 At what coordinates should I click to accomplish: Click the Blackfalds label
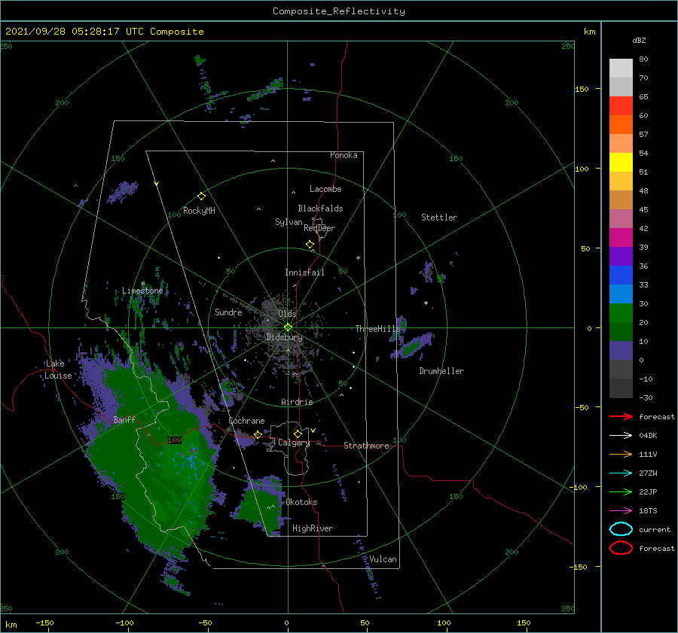point(320,208)
